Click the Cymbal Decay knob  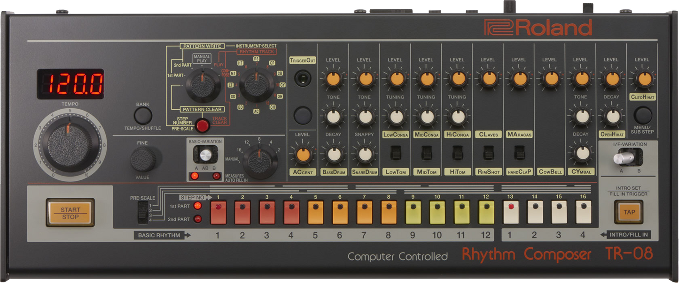pos(582,154)
